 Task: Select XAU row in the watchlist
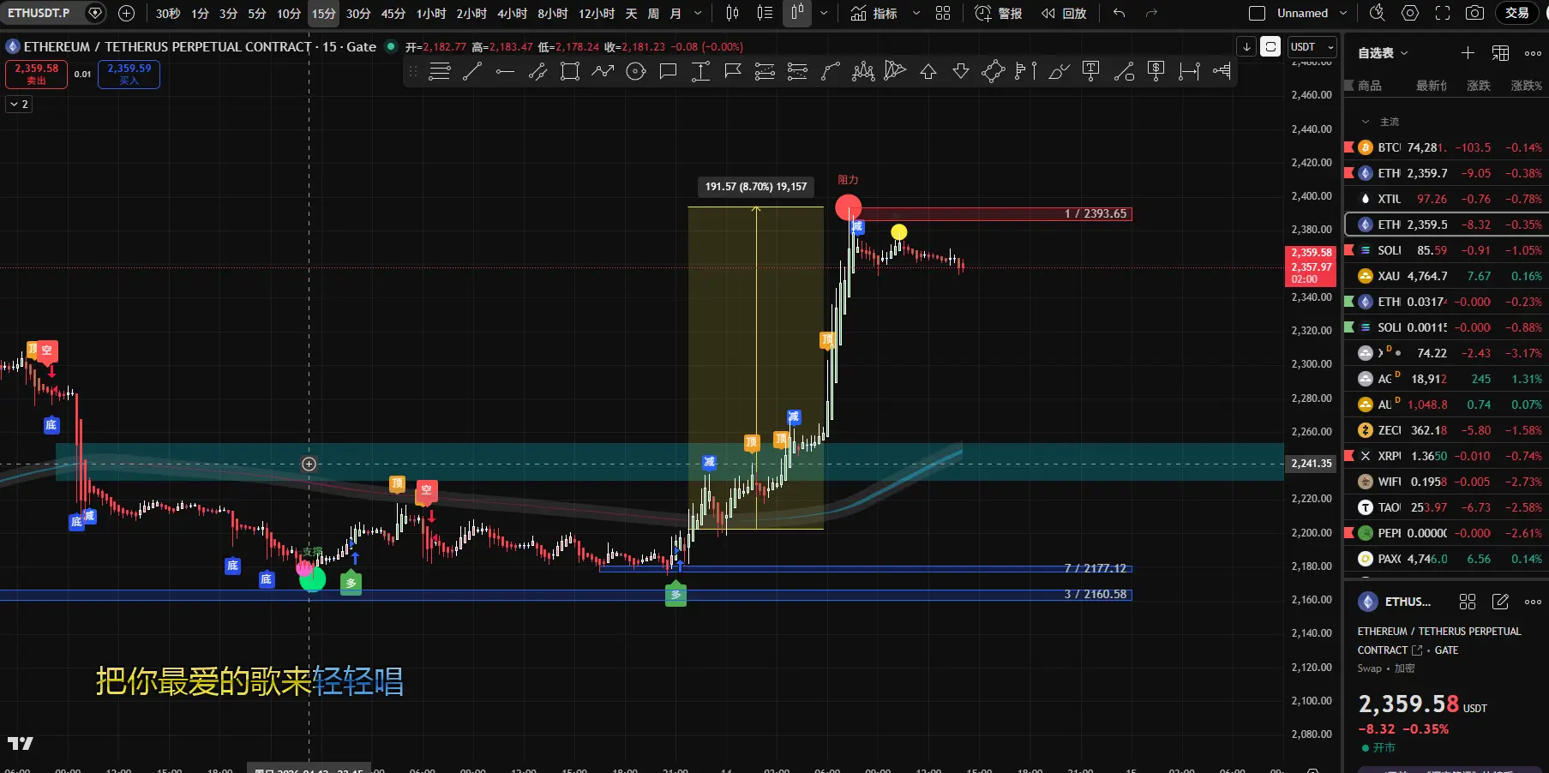[1446, 276]
